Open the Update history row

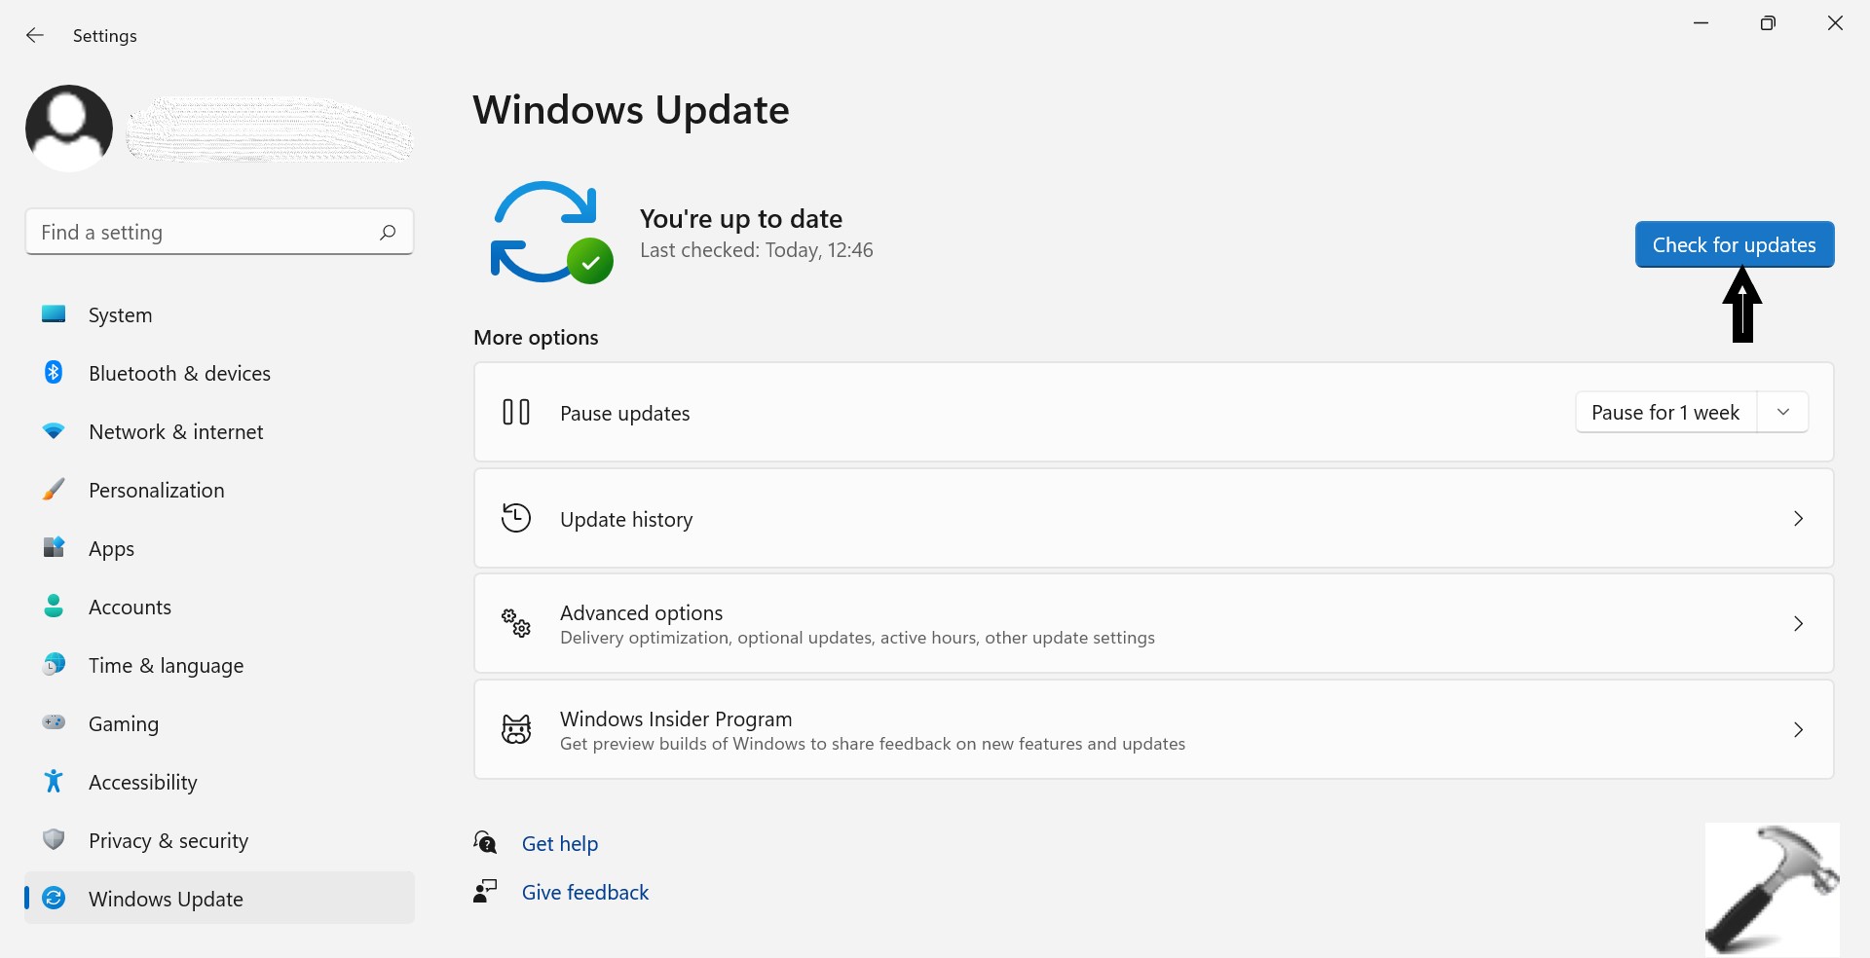pyautogui.click(x=1154, y=519)
